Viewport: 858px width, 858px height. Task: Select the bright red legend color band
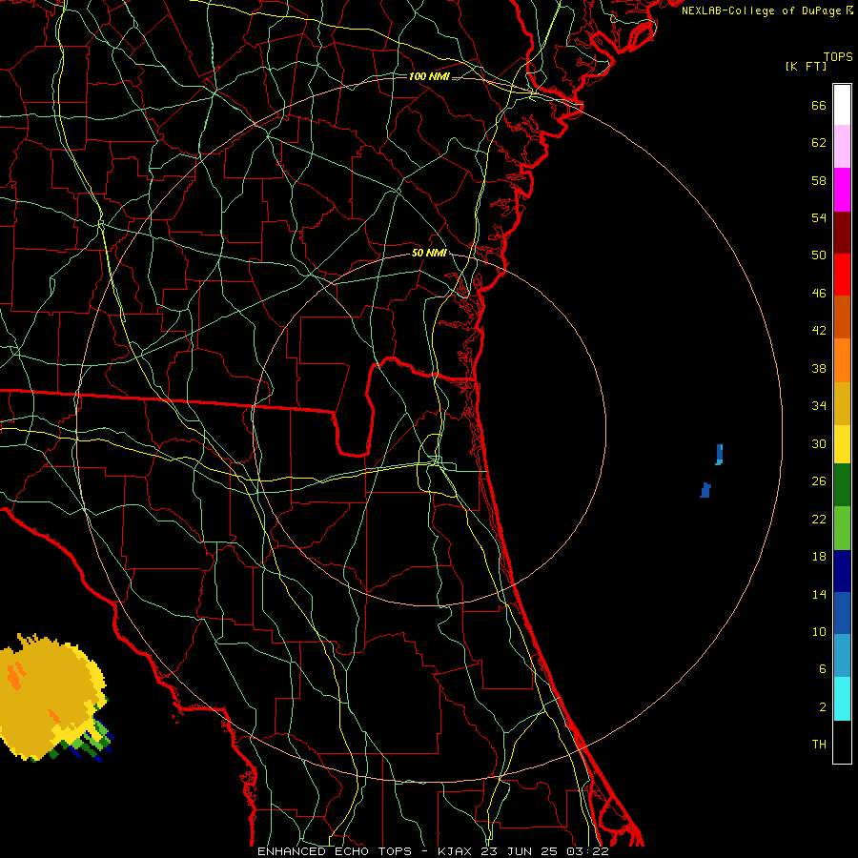click(x=842, y=275)
